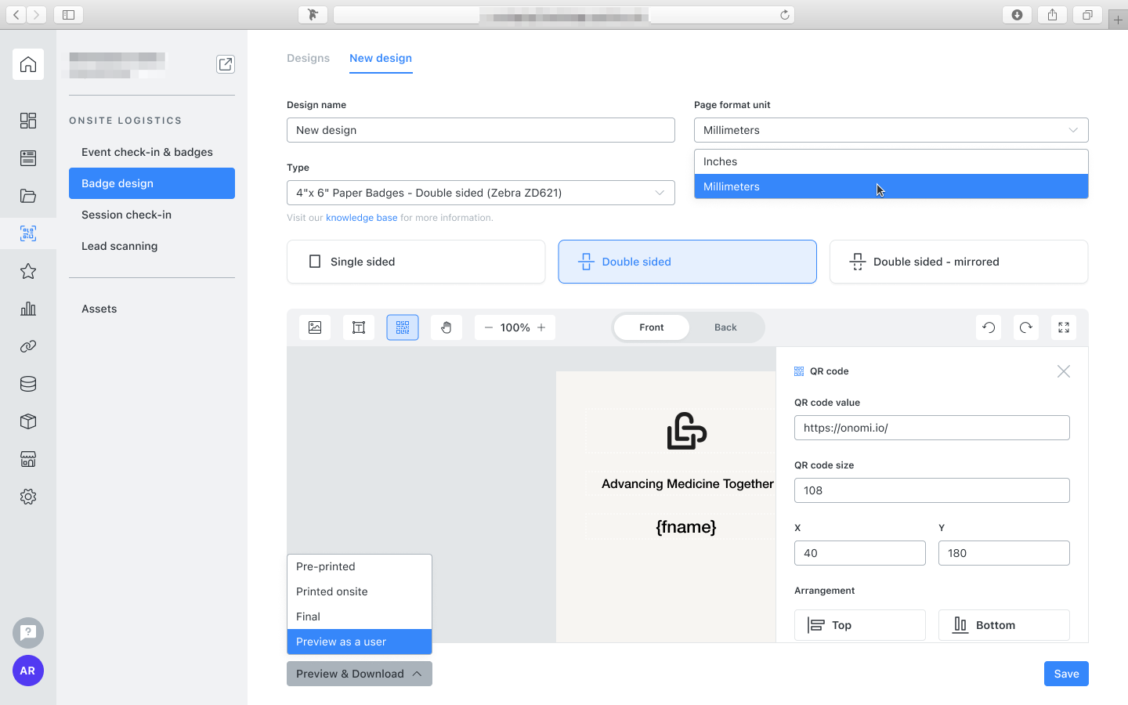This screenshot has width=1128, height=705.
Task: Open event in new window icon
Action: point(226,64)
